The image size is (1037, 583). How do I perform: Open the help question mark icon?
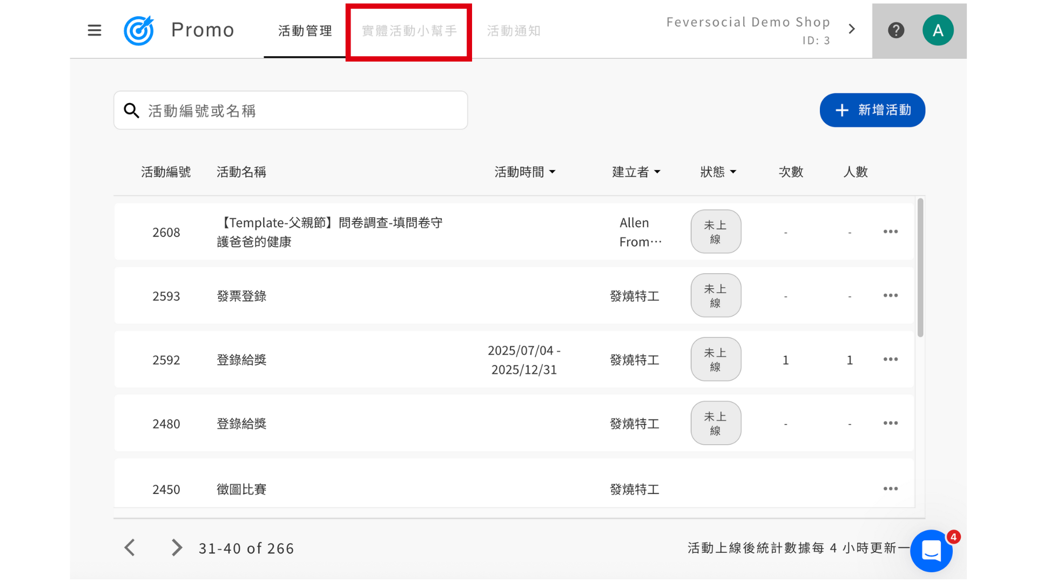896,30
